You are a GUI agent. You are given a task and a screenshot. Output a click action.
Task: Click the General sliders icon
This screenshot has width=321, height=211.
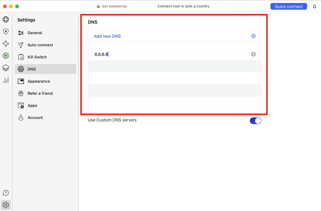tap(21, 33)
